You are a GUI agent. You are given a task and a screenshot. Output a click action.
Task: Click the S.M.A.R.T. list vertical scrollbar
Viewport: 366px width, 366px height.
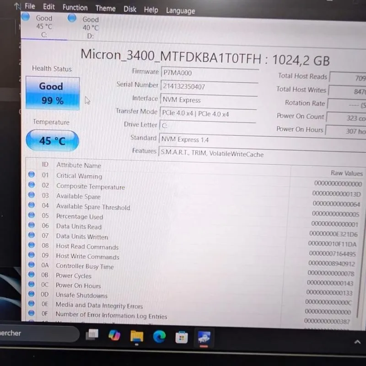click(x=361, y=250)
